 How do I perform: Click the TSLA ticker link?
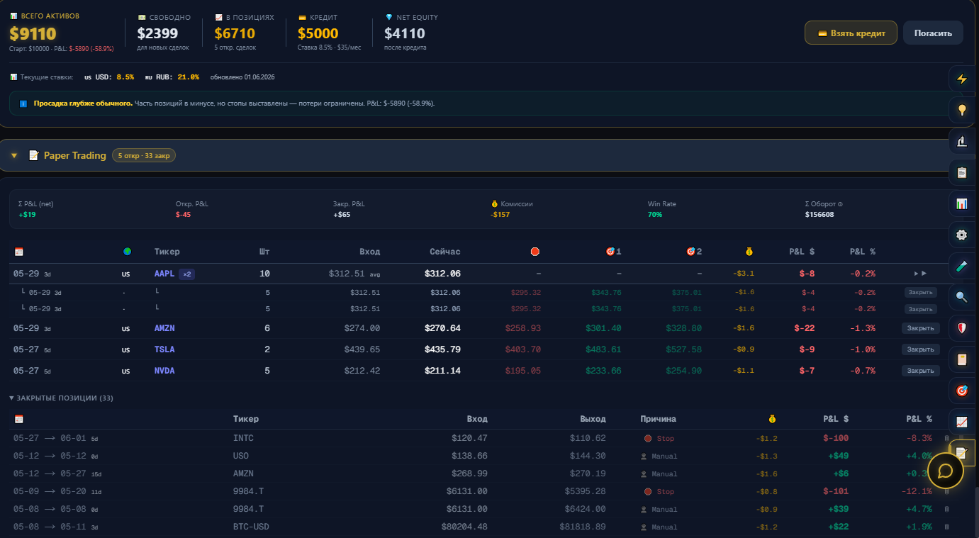[x=164, y=349]
